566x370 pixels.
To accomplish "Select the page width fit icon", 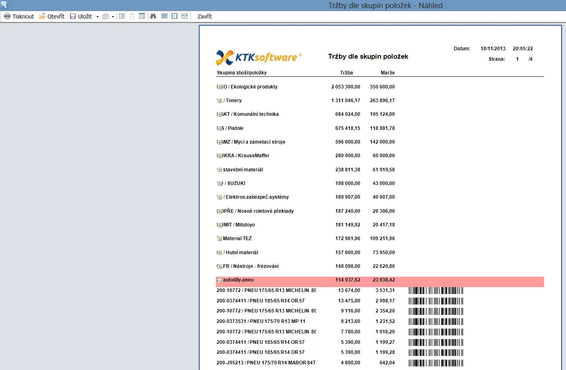I will pyautogui.click(x=184, y=16).
